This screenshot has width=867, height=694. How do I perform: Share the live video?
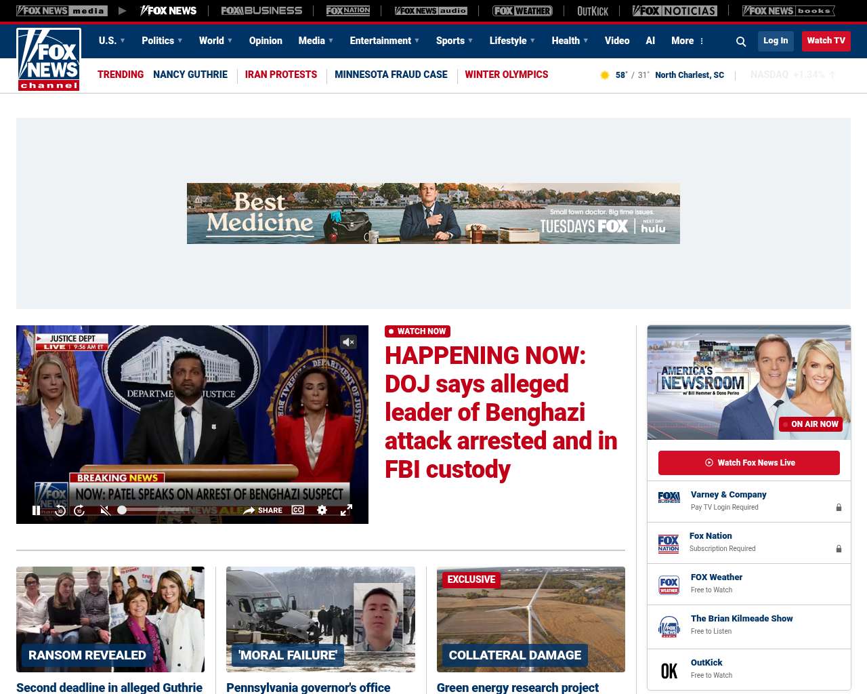tap(263, 510)
